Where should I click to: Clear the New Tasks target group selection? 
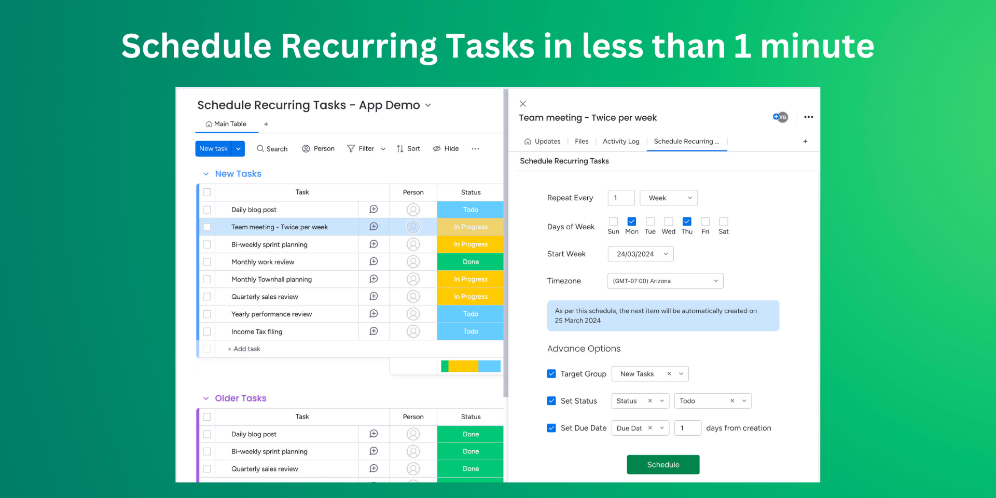(669, 374)
